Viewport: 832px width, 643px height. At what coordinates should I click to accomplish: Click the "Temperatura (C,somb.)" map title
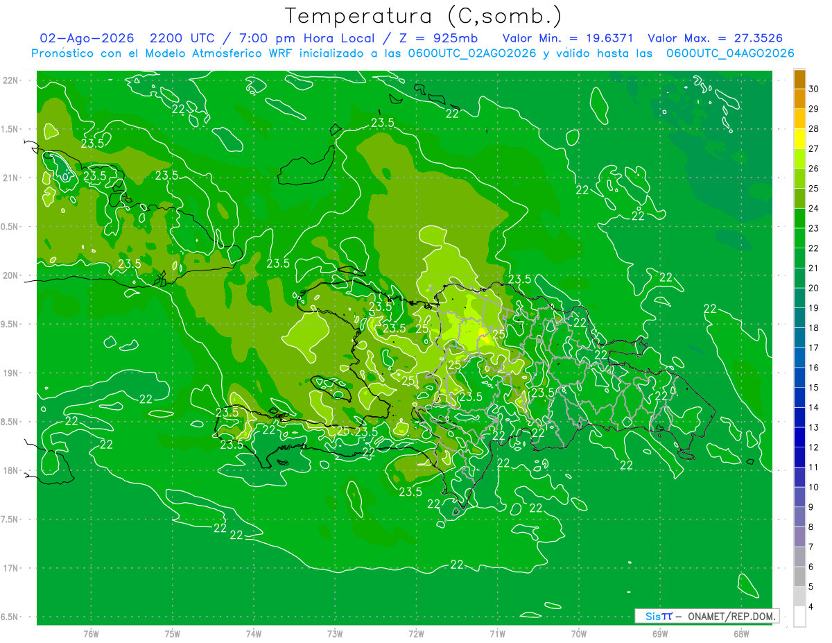[x=423, y=16]
